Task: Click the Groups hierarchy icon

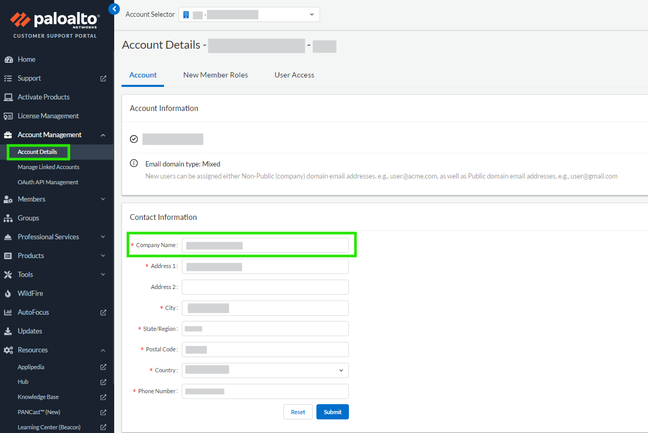Action: [8, 218]
